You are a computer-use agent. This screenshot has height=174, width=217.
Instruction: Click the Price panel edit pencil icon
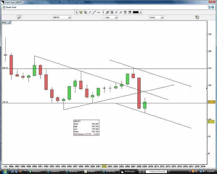click(10, 22)
